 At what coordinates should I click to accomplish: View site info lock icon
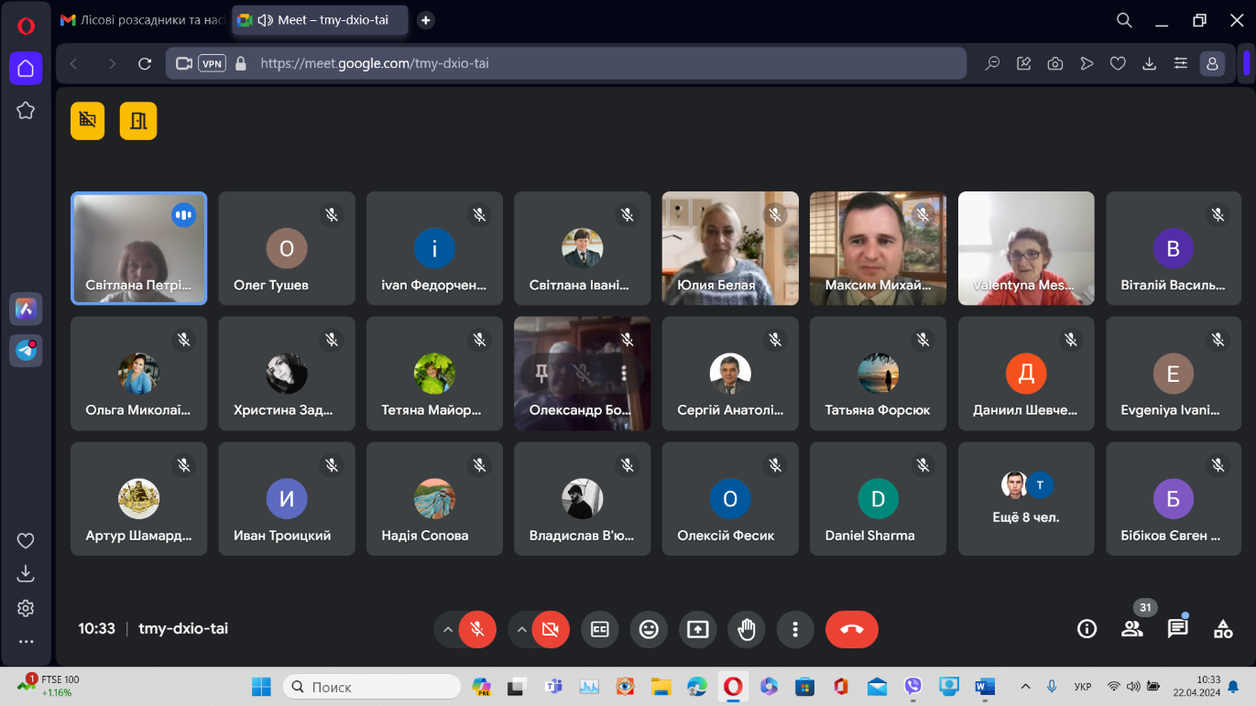[241, 64]
